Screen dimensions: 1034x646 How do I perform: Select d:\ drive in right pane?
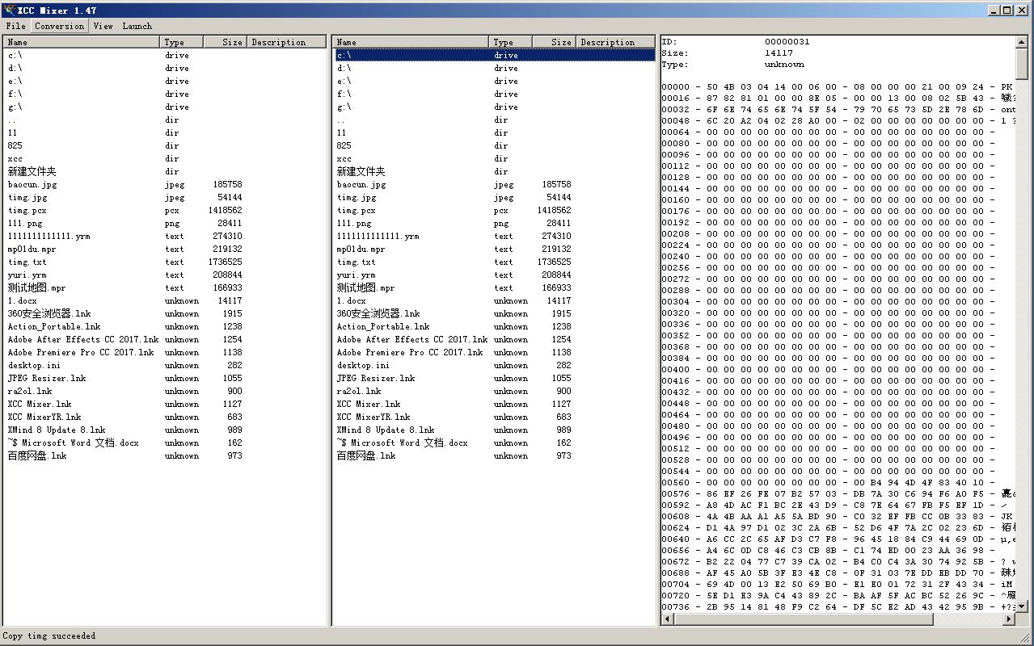coord(345,68)
